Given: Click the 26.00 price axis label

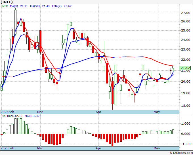Looking at the screenshot, I should click(186, 21).
